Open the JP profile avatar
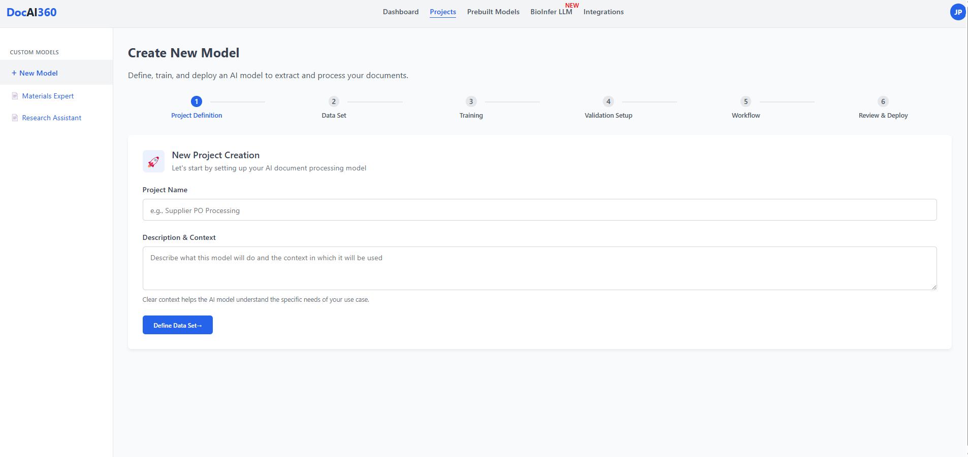 point(957,12)
